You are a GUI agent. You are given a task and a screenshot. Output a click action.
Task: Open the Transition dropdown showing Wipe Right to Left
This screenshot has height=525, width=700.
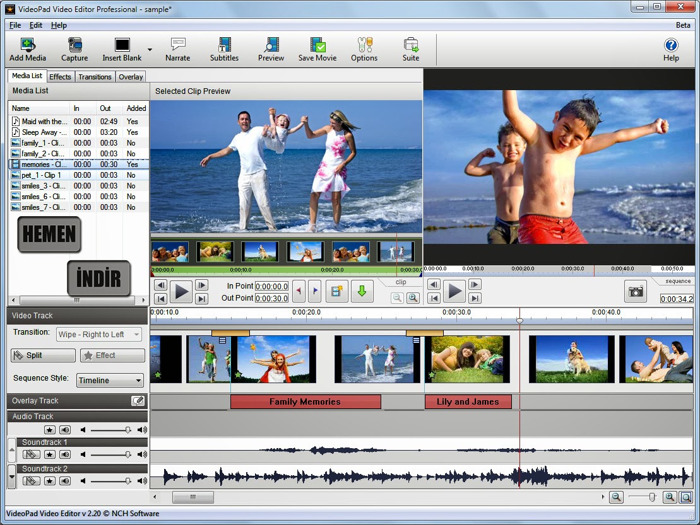pyautogui.click(x=98, y=334)
